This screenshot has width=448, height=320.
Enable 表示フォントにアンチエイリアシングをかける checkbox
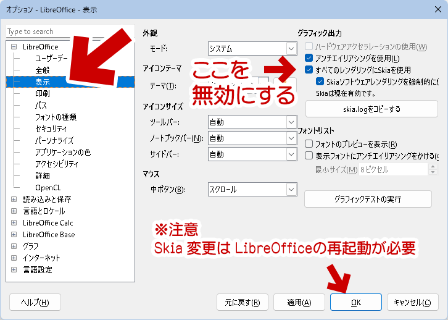[309, 156]
